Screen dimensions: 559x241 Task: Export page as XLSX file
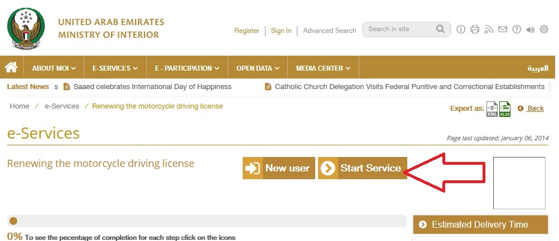click(x=505, y=109)
